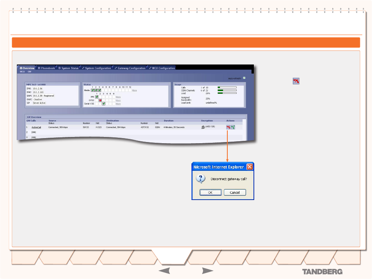This screenshot has height=279, width=372.
Task: Click the Calls usage progress bar
Action: pyautogui.click(x=227, y=88)
